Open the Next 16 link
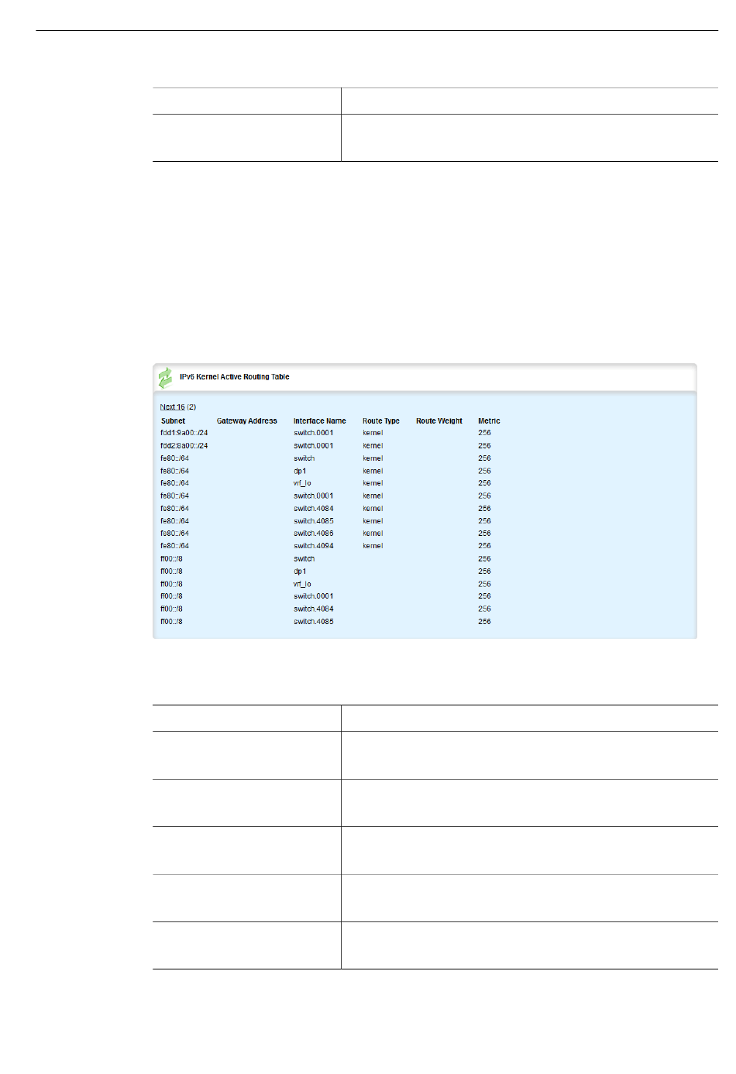The height and width of the screenshot is (1074, 736). [x=172, y=407]
